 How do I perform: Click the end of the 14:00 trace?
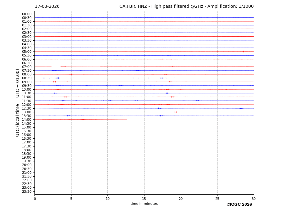pos(126,119)
